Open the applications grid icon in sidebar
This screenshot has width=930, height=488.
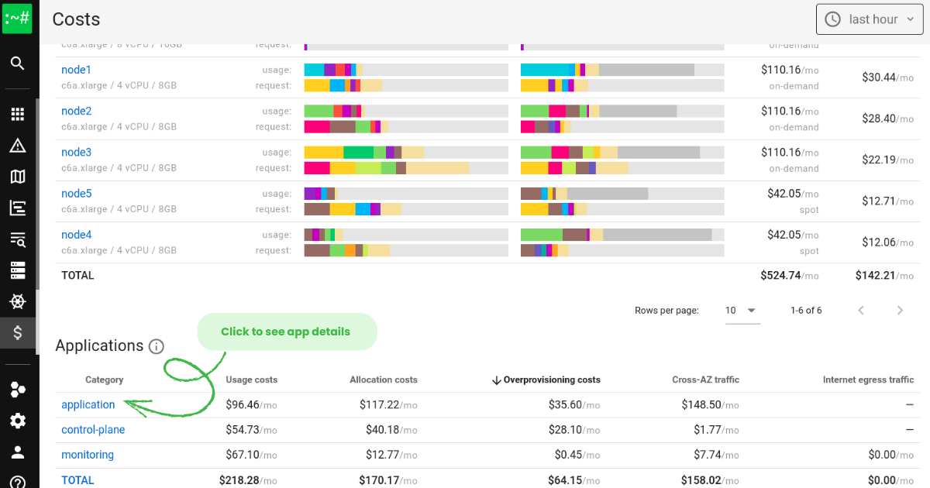[18, 115]
